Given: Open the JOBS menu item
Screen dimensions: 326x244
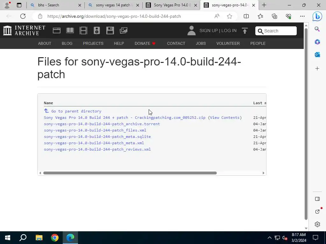Looking at the screenshot, I should pos(201,43).
